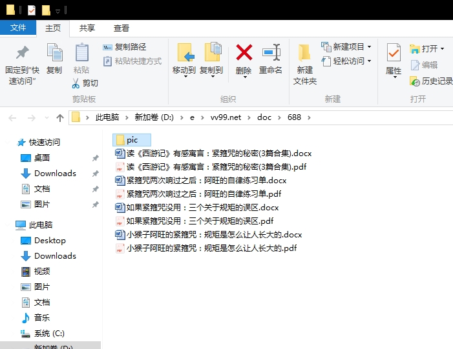Open pinned 图片 under Quick access
Image resolution: width=453 pixels, height=349 pixels.
36,204
